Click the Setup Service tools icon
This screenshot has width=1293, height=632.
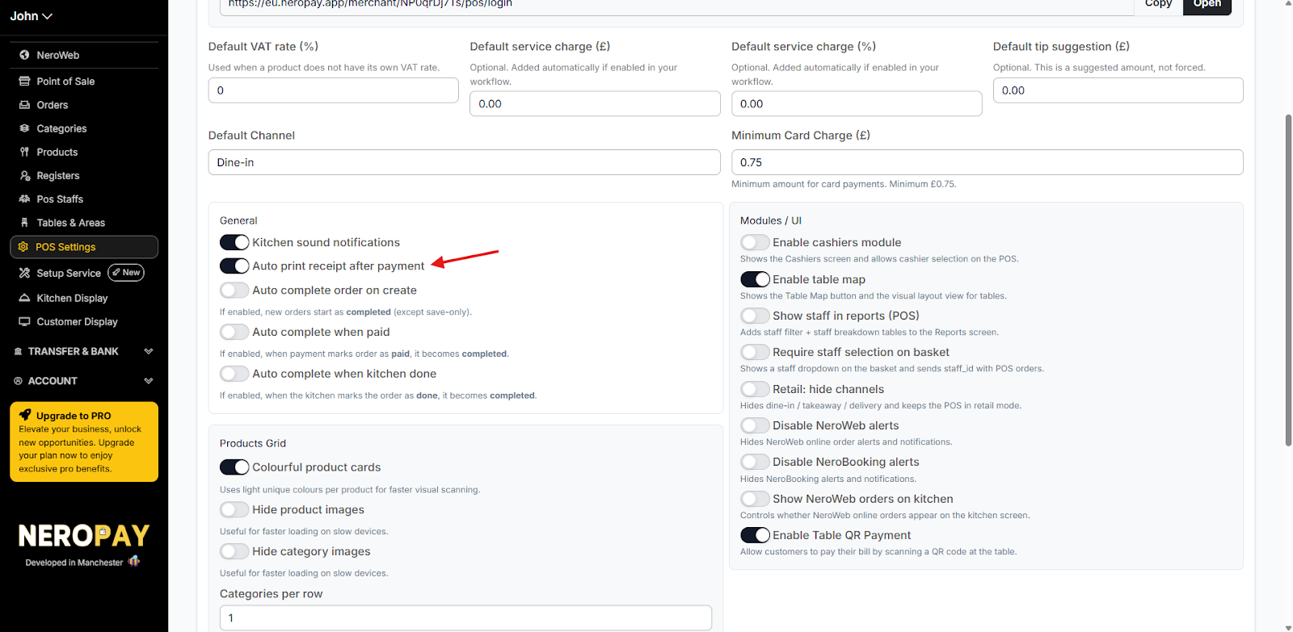[24, 273]
